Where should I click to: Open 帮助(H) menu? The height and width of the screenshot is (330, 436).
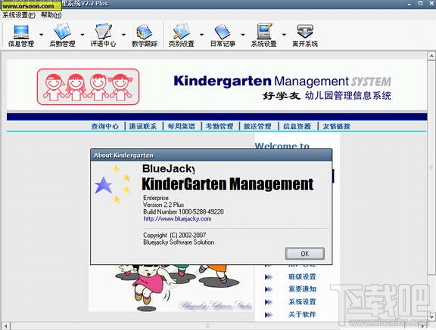tap(51, 15)
